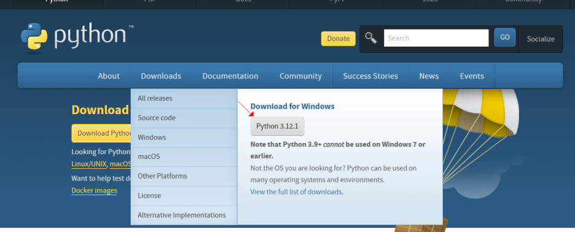Click the magnifying glass search icon
This screenshot has height=232, width=575.
tap(371, 38)
